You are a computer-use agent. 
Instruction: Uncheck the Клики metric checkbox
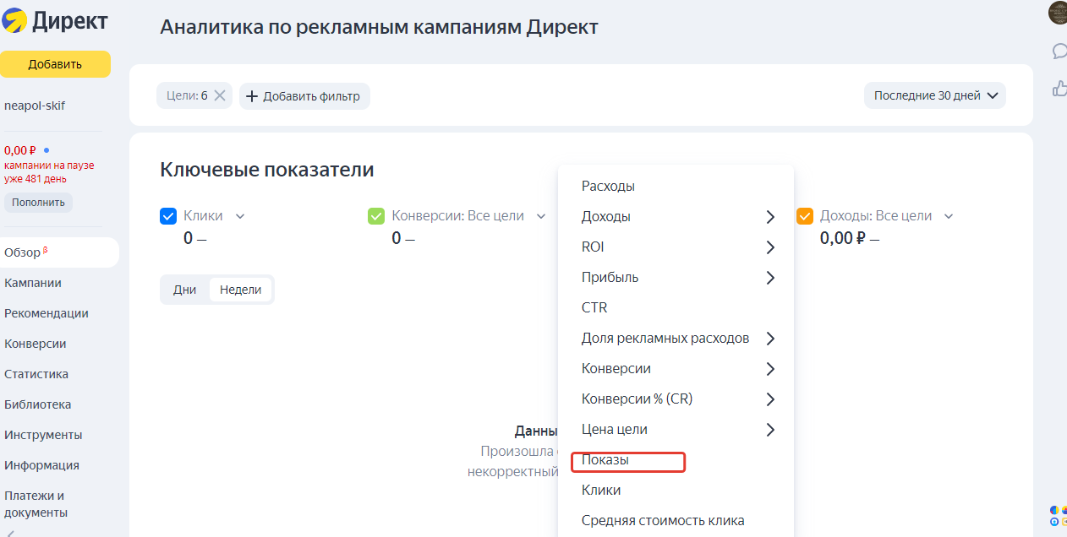167,215
